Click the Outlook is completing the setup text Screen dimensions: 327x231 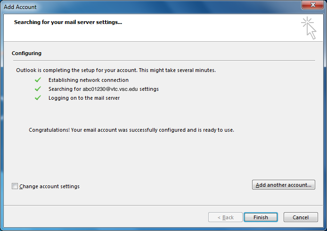116,70
